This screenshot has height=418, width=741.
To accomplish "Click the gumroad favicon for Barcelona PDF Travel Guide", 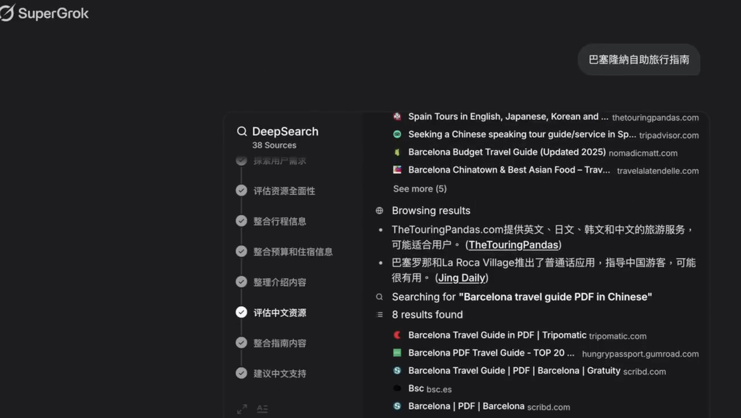I will coord(397,353).
